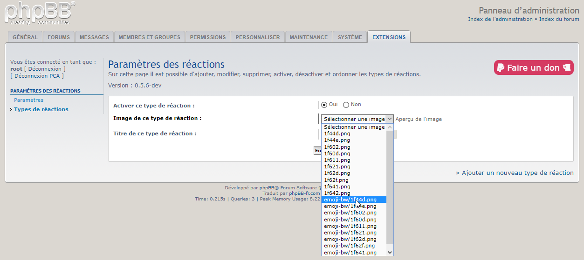Select the Oui radio button
Viewport: 584px width, 260px height.
(x=324, y=105)
